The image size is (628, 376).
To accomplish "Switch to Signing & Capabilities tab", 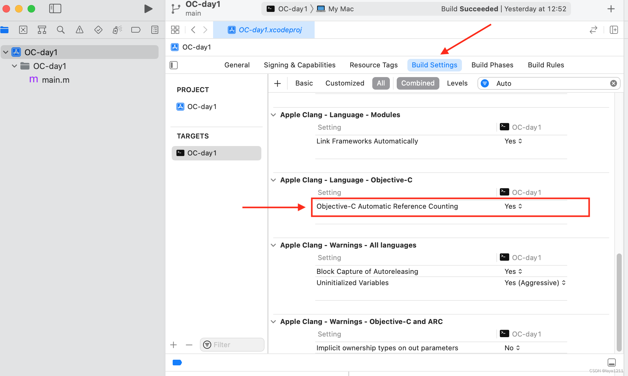I will (x=300, y=65).
